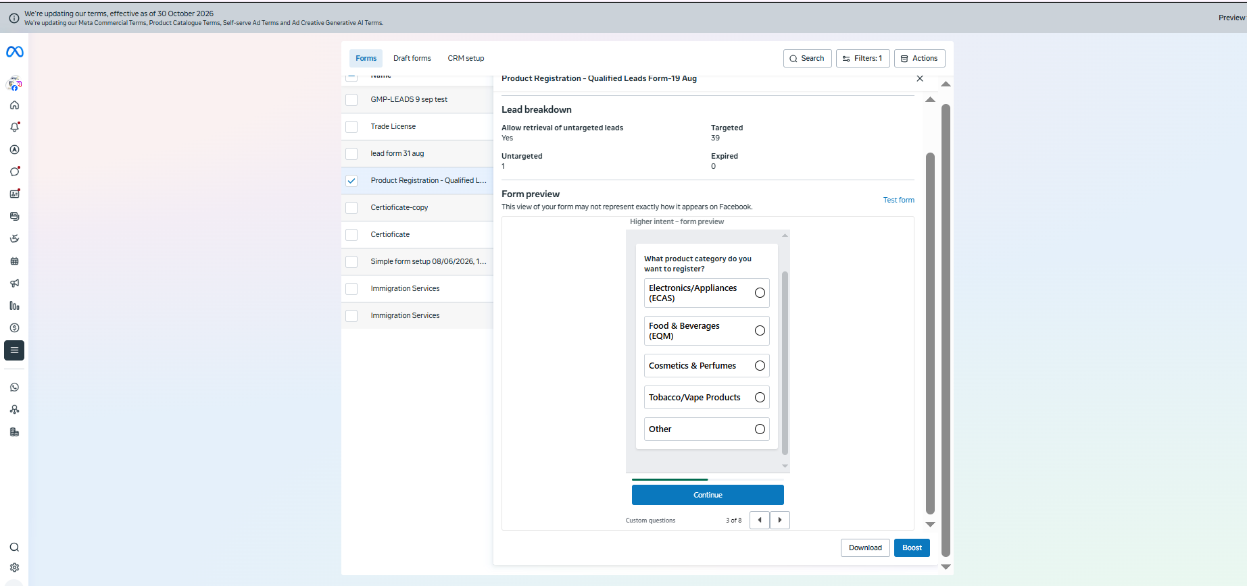1247x586 pixels.
Task: Click the Boost button
Action: 912,548
